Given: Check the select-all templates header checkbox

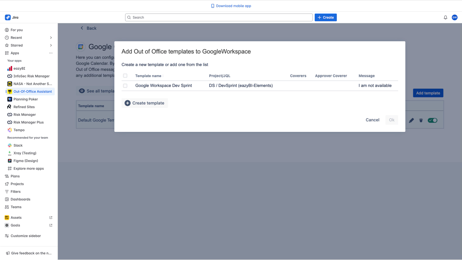Looking at the screenshot, I should (x=125, y=76).
